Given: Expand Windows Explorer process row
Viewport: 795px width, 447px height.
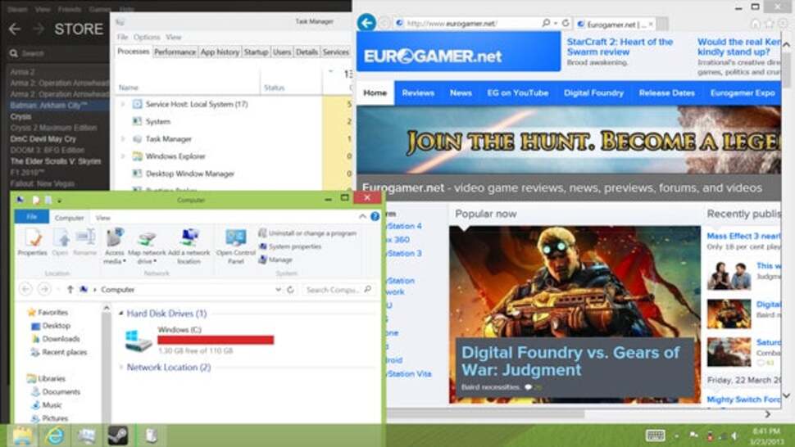Looking at the screenshot, I should click(x=122, y=156).
